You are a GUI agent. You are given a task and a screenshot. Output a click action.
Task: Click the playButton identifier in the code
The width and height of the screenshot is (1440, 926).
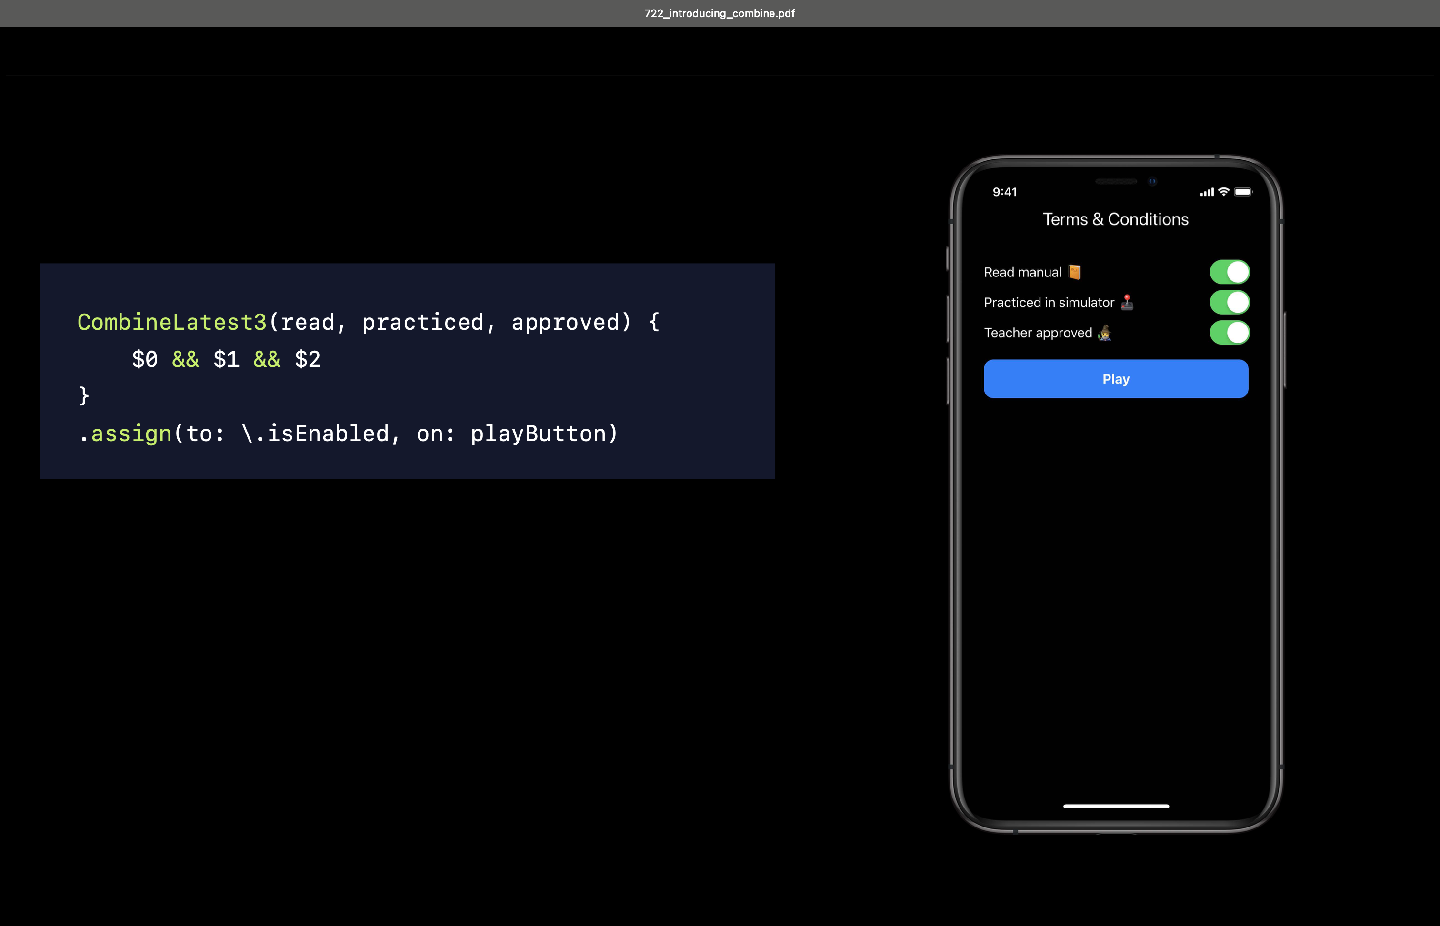(538, 433)
